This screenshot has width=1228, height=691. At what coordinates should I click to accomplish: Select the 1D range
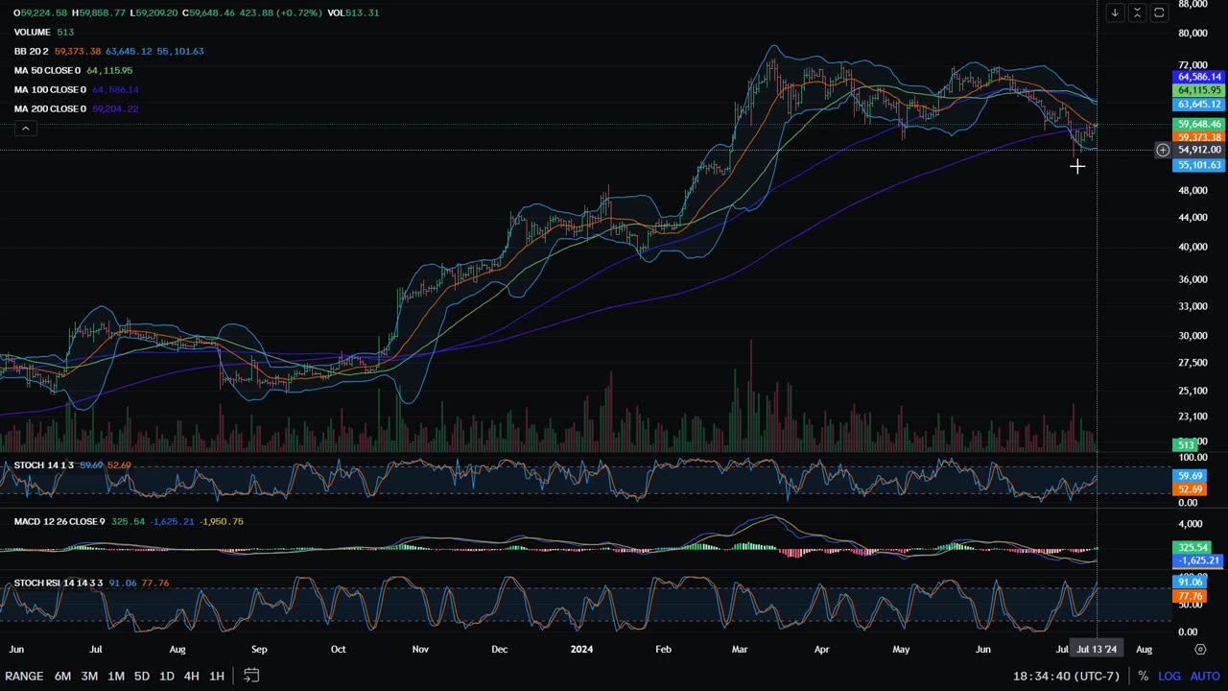166,677
